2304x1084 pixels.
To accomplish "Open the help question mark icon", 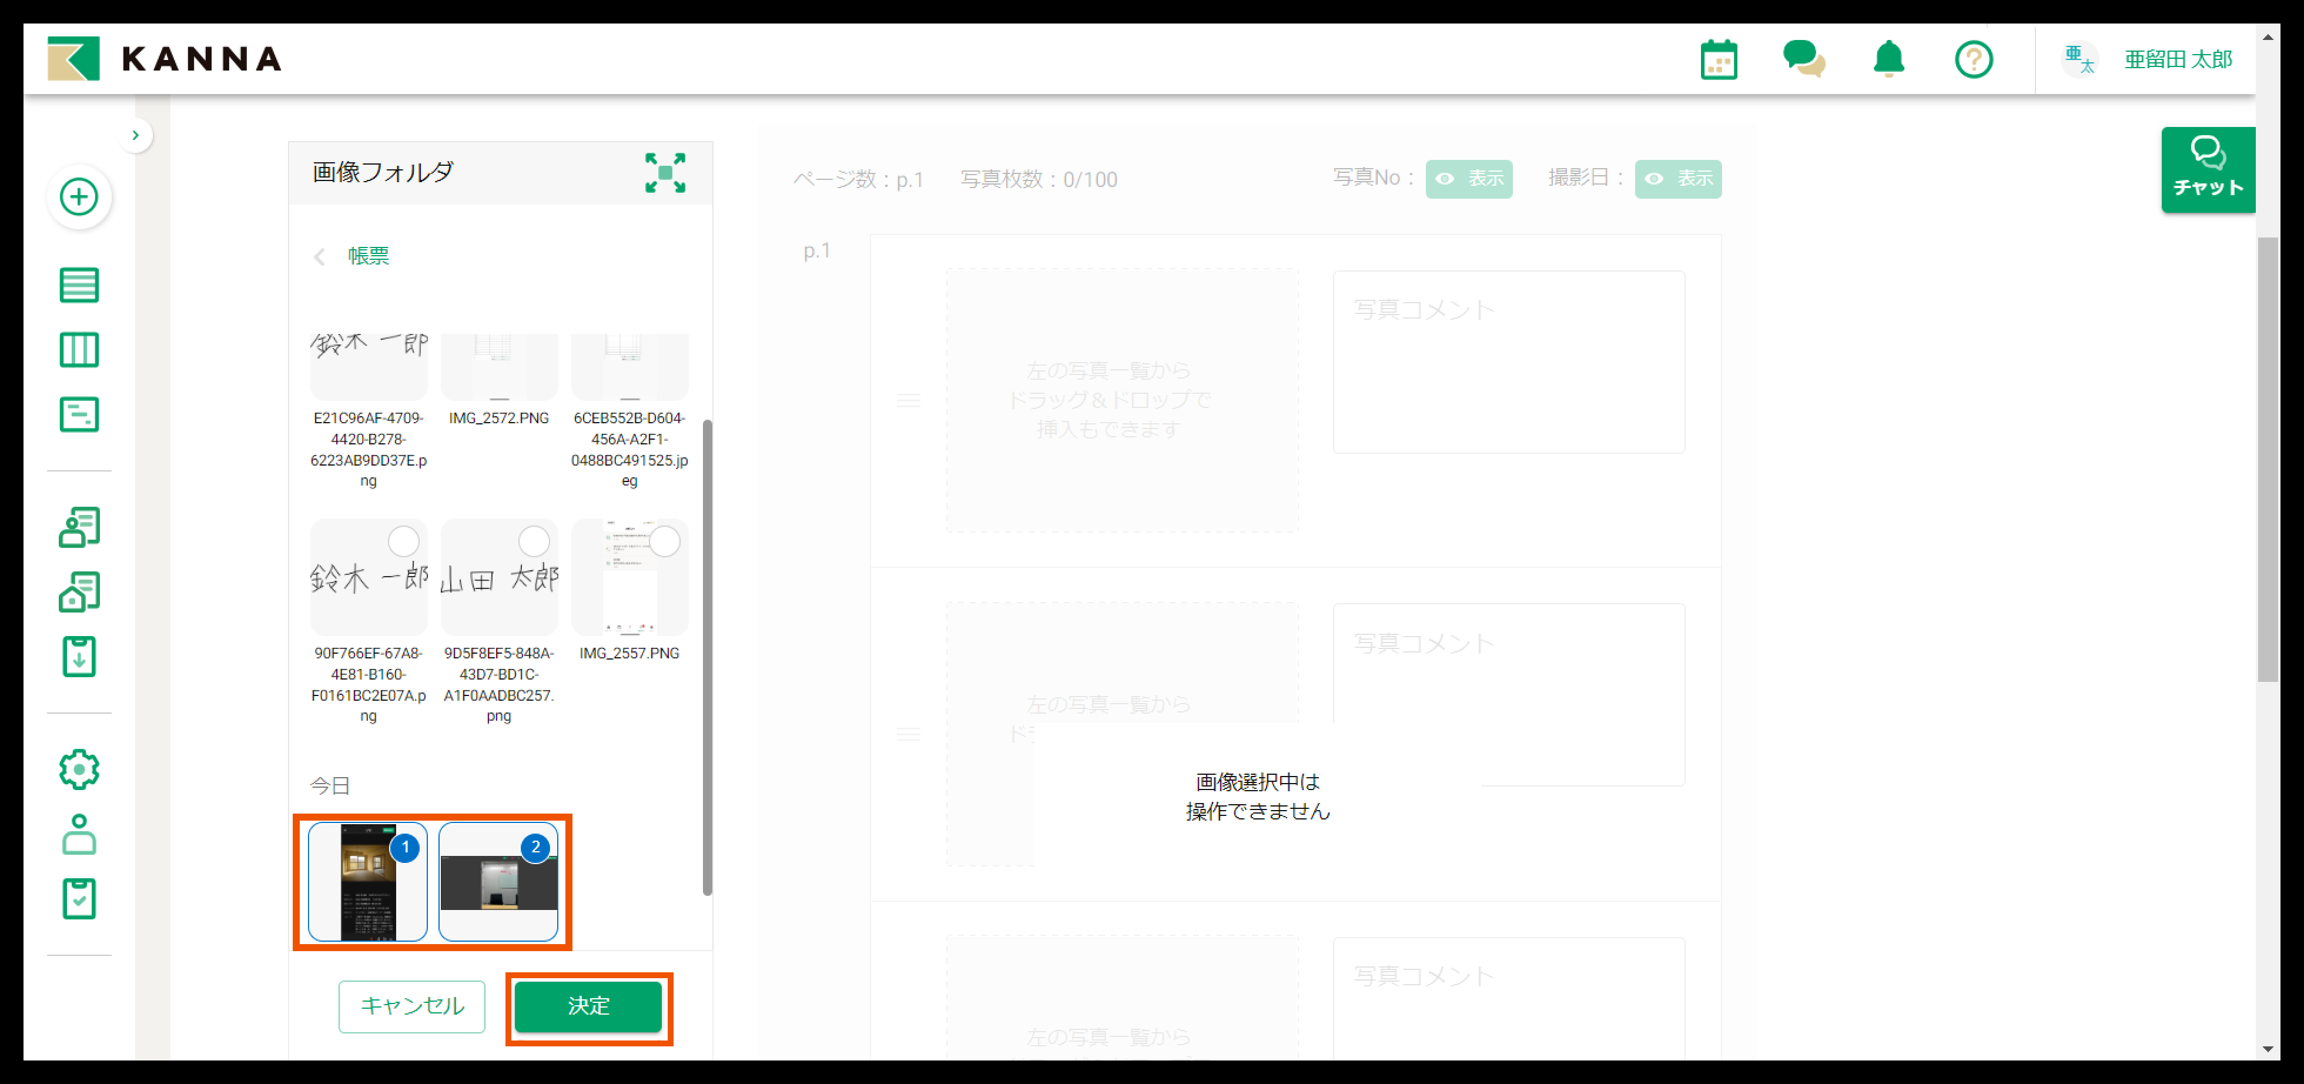I will click(1973, 60).
